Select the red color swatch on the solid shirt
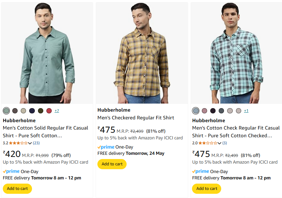 coord(49,111)
